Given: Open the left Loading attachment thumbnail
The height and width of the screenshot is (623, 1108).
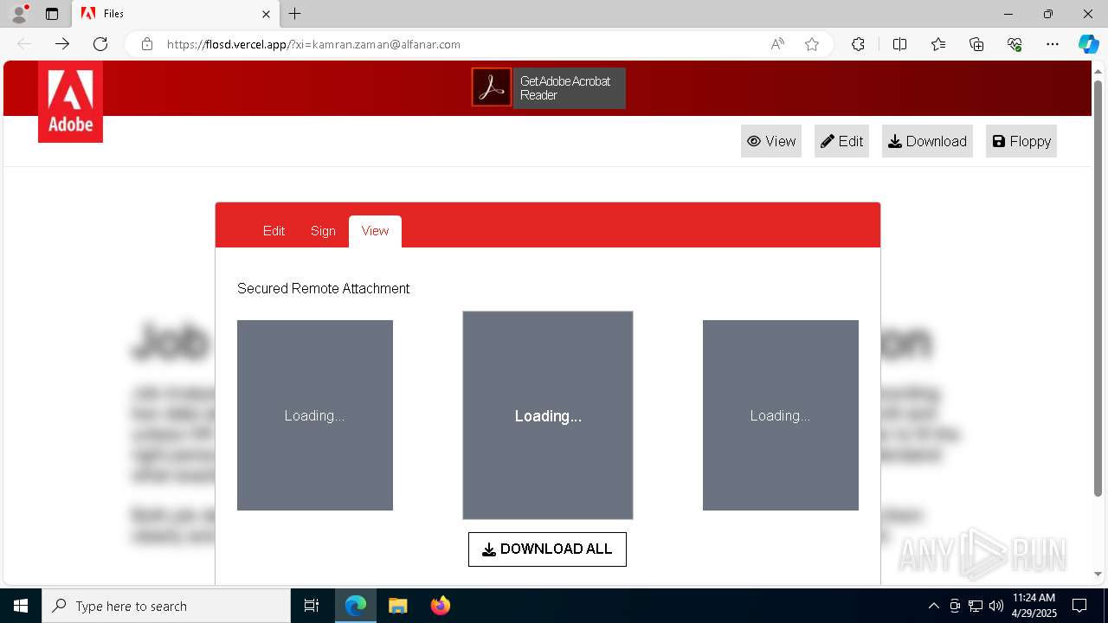Looking at the screenshot, I should coord(315,415).
